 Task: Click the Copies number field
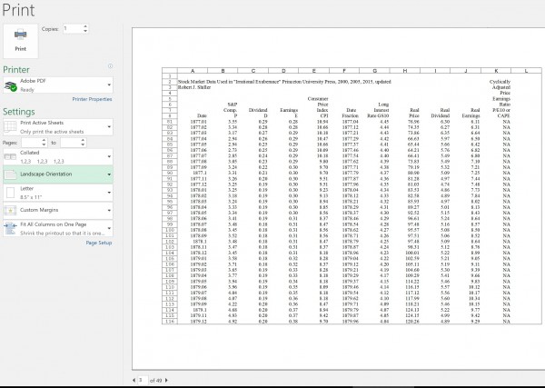pyautogui.click(x=72, y=29)
